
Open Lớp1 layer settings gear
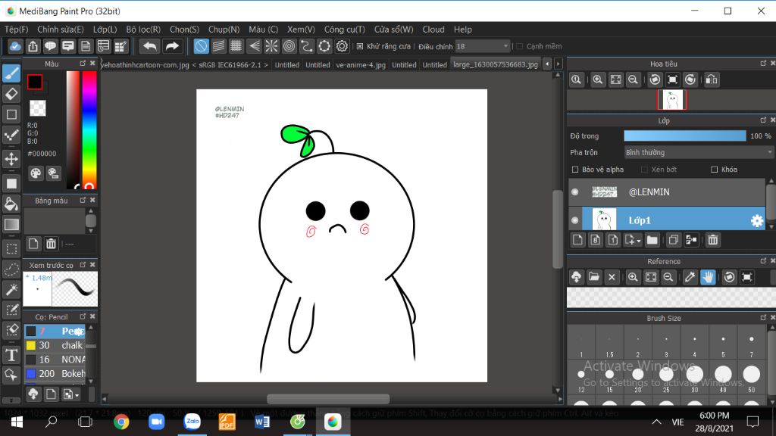coord(757,220)
